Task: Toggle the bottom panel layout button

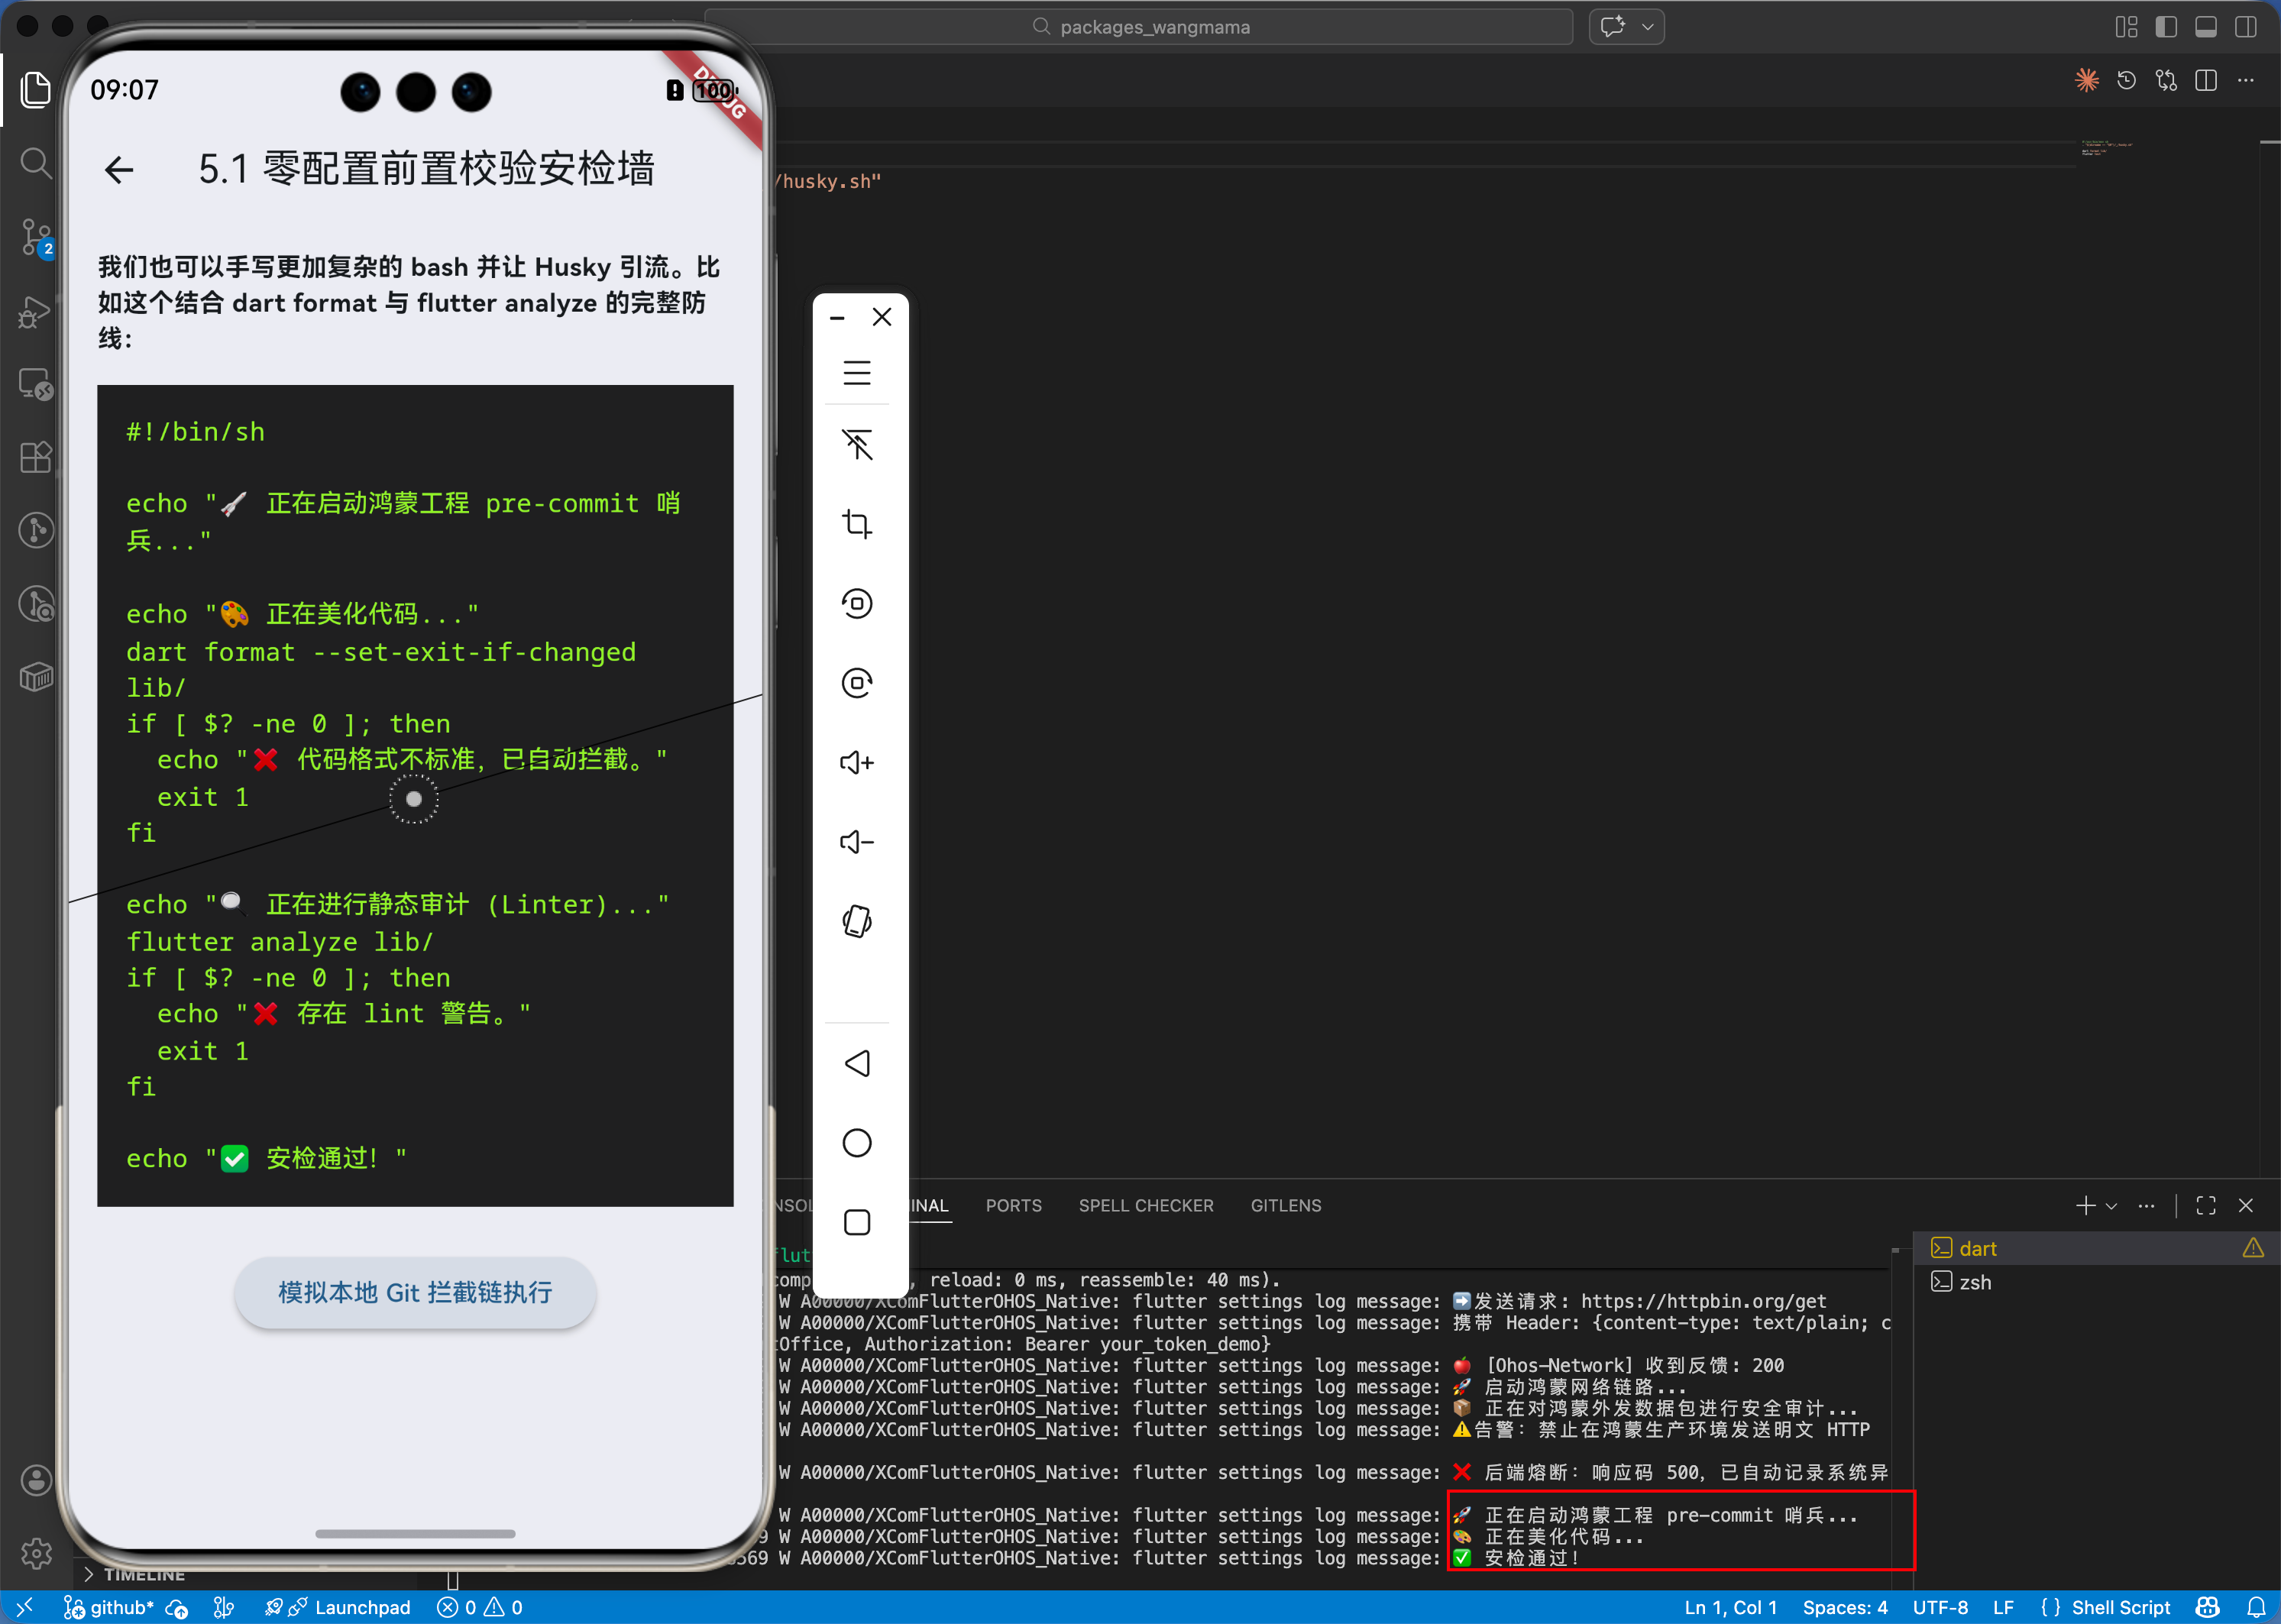Action: click(x=2206, y=27)
